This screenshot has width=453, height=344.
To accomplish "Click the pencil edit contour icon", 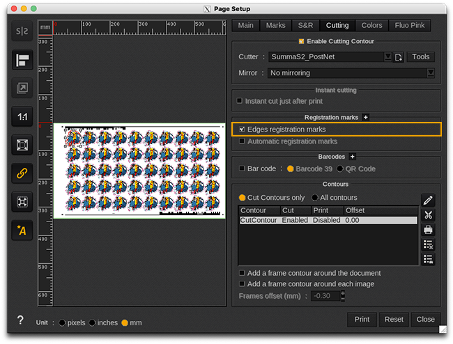I will [x=428, y=201].
